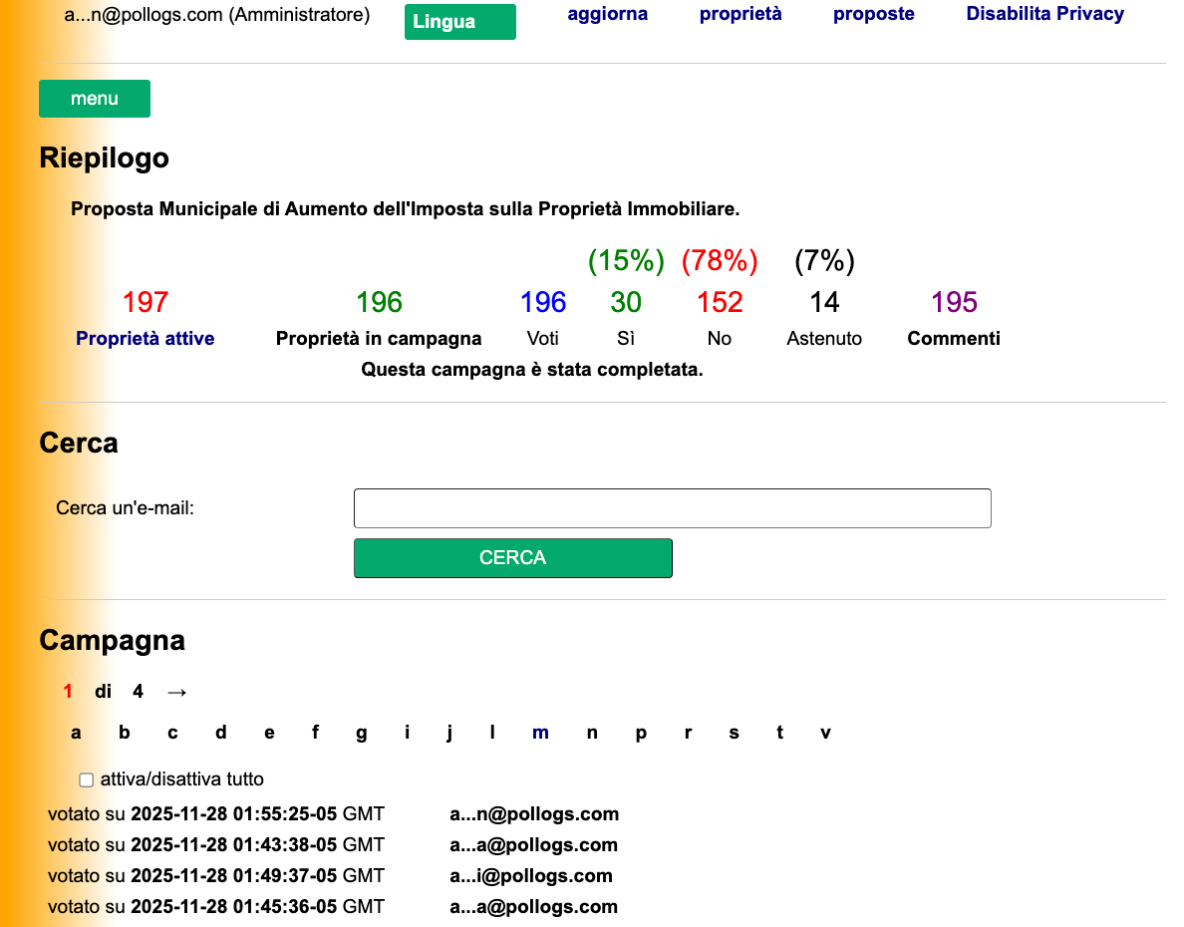This screenshot has height=927, width=1184.
Task: Open voter a...n@pollogs.com entry
Action: [x=534, y=813]
